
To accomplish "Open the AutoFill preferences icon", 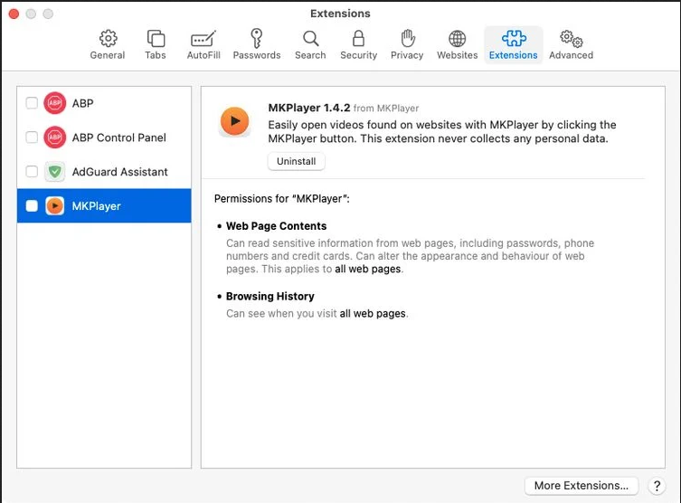I will 203,39.
